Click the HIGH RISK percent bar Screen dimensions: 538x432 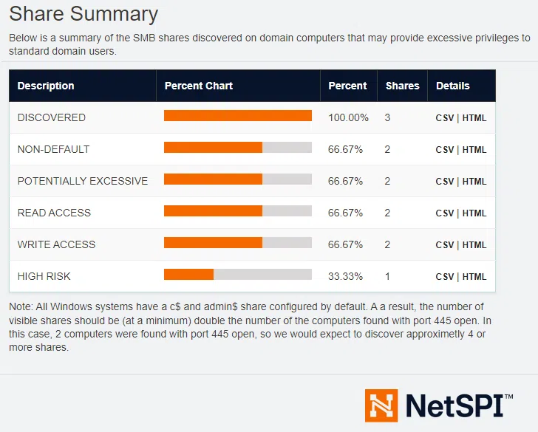[x=237, y=275]
